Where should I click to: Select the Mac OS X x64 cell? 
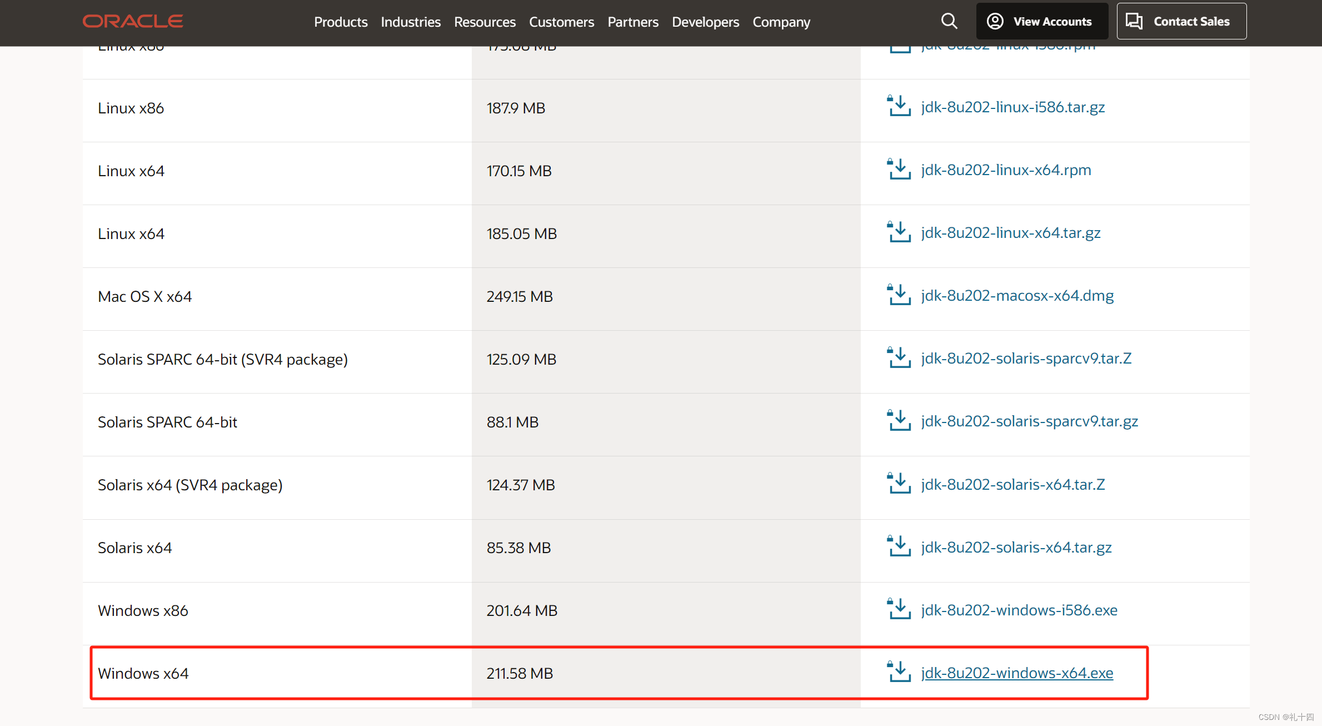pyautogui.click(x=277, y=299)
